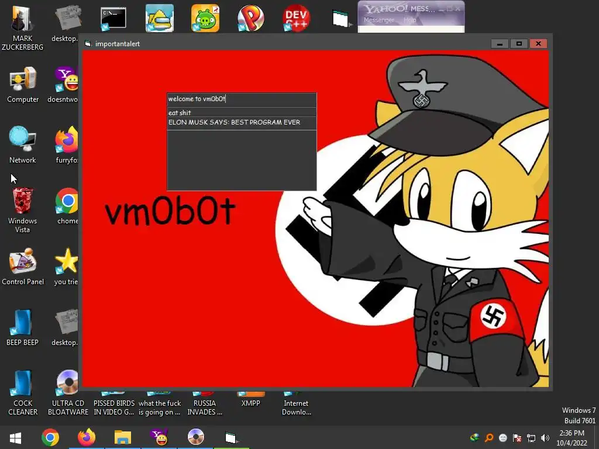Select the 'ELON MUSK SAYS: BEST PROGRAM EVER' row
The height and width of the screenshot is (449, 599).
tap(242, 123)
